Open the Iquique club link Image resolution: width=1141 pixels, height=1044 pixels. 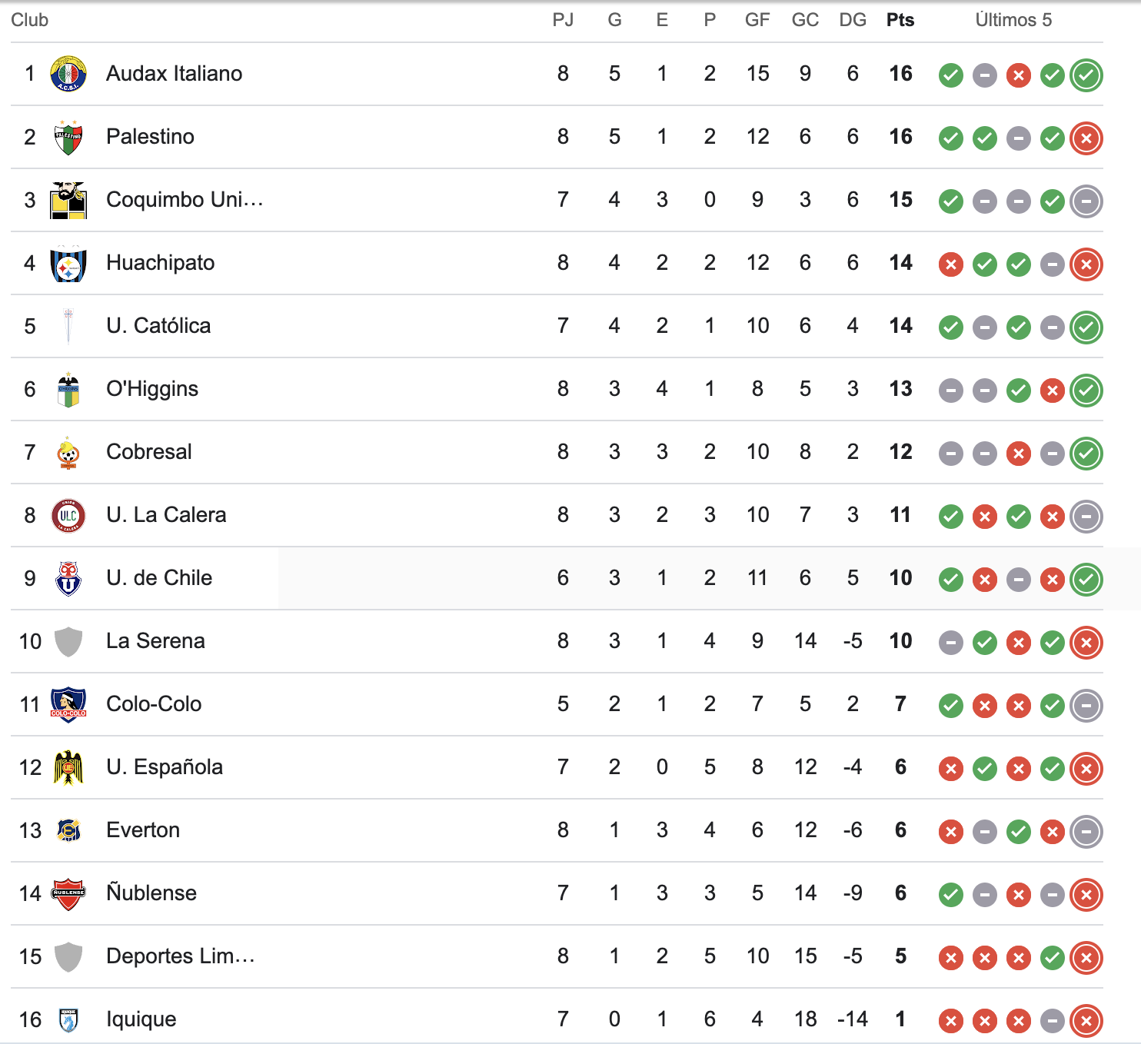click(x=141, y=1019)
